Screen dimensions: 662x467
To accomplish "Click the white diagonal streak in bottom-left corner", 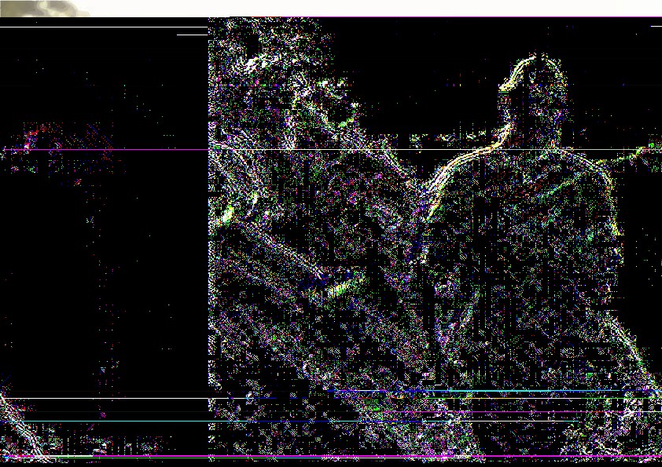I will (19, 425).
